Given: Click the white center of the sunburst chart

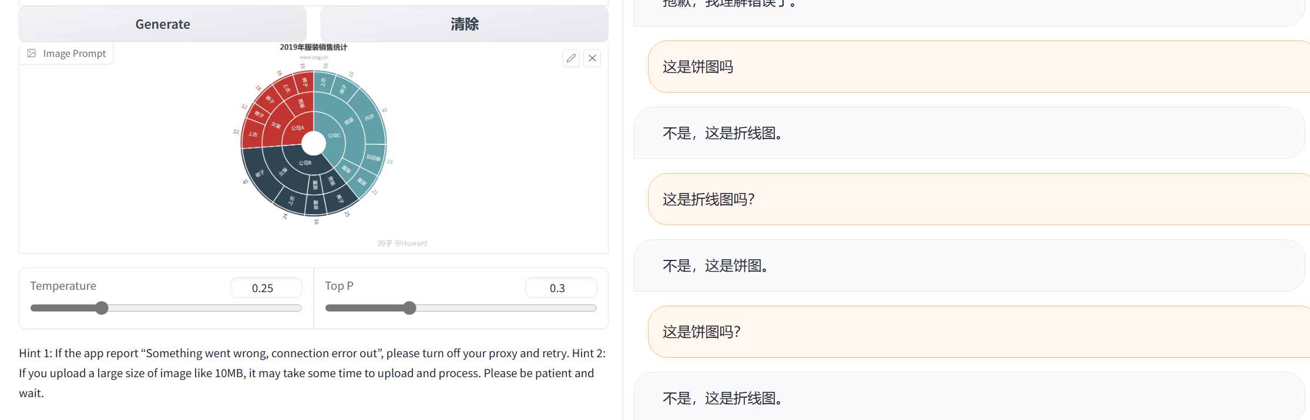Looking at the screenshot, I should [x=314, y=143].
